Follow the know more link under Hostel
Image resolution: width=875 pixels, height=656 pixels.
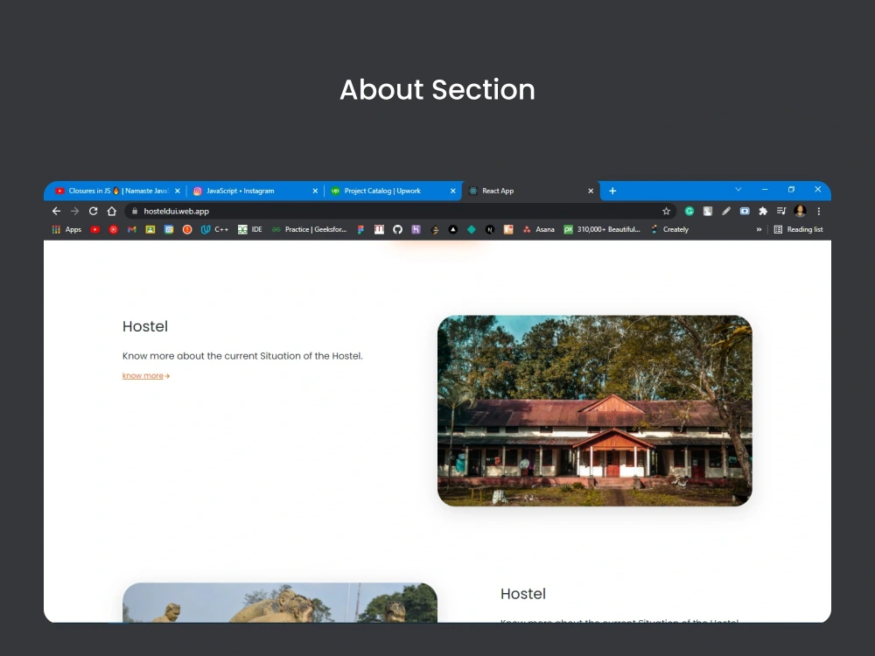click(145, 375)
